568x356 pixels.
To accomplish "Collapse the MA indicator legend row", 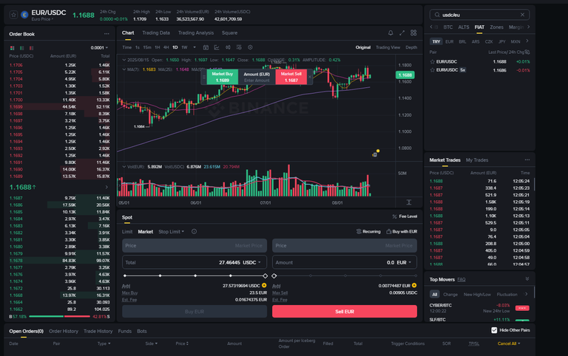I will tap(124, 69).
